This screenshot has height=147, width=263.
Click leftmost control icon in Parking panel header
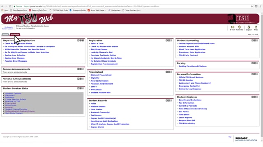(x=252, y=63)
